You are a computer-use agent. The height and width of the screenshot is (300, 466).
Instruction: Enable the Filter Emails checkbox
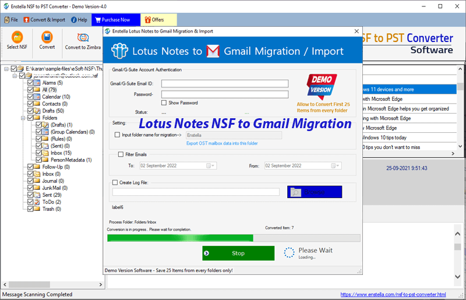pos(121,154)
